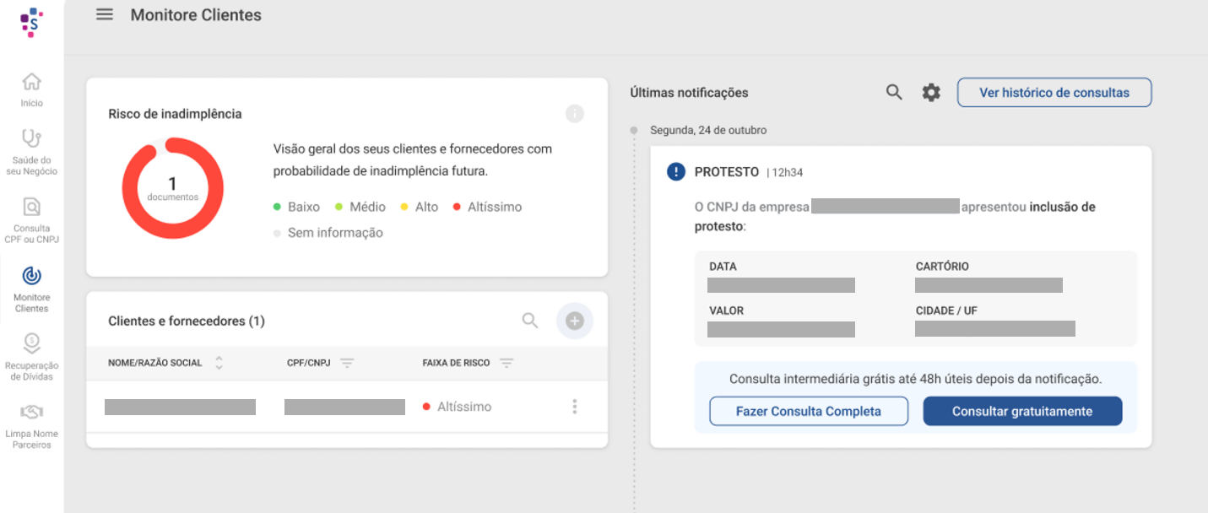1208x513 pixels.
Task: Click Fazer Consulta Completa button
Action: point(809,412)
